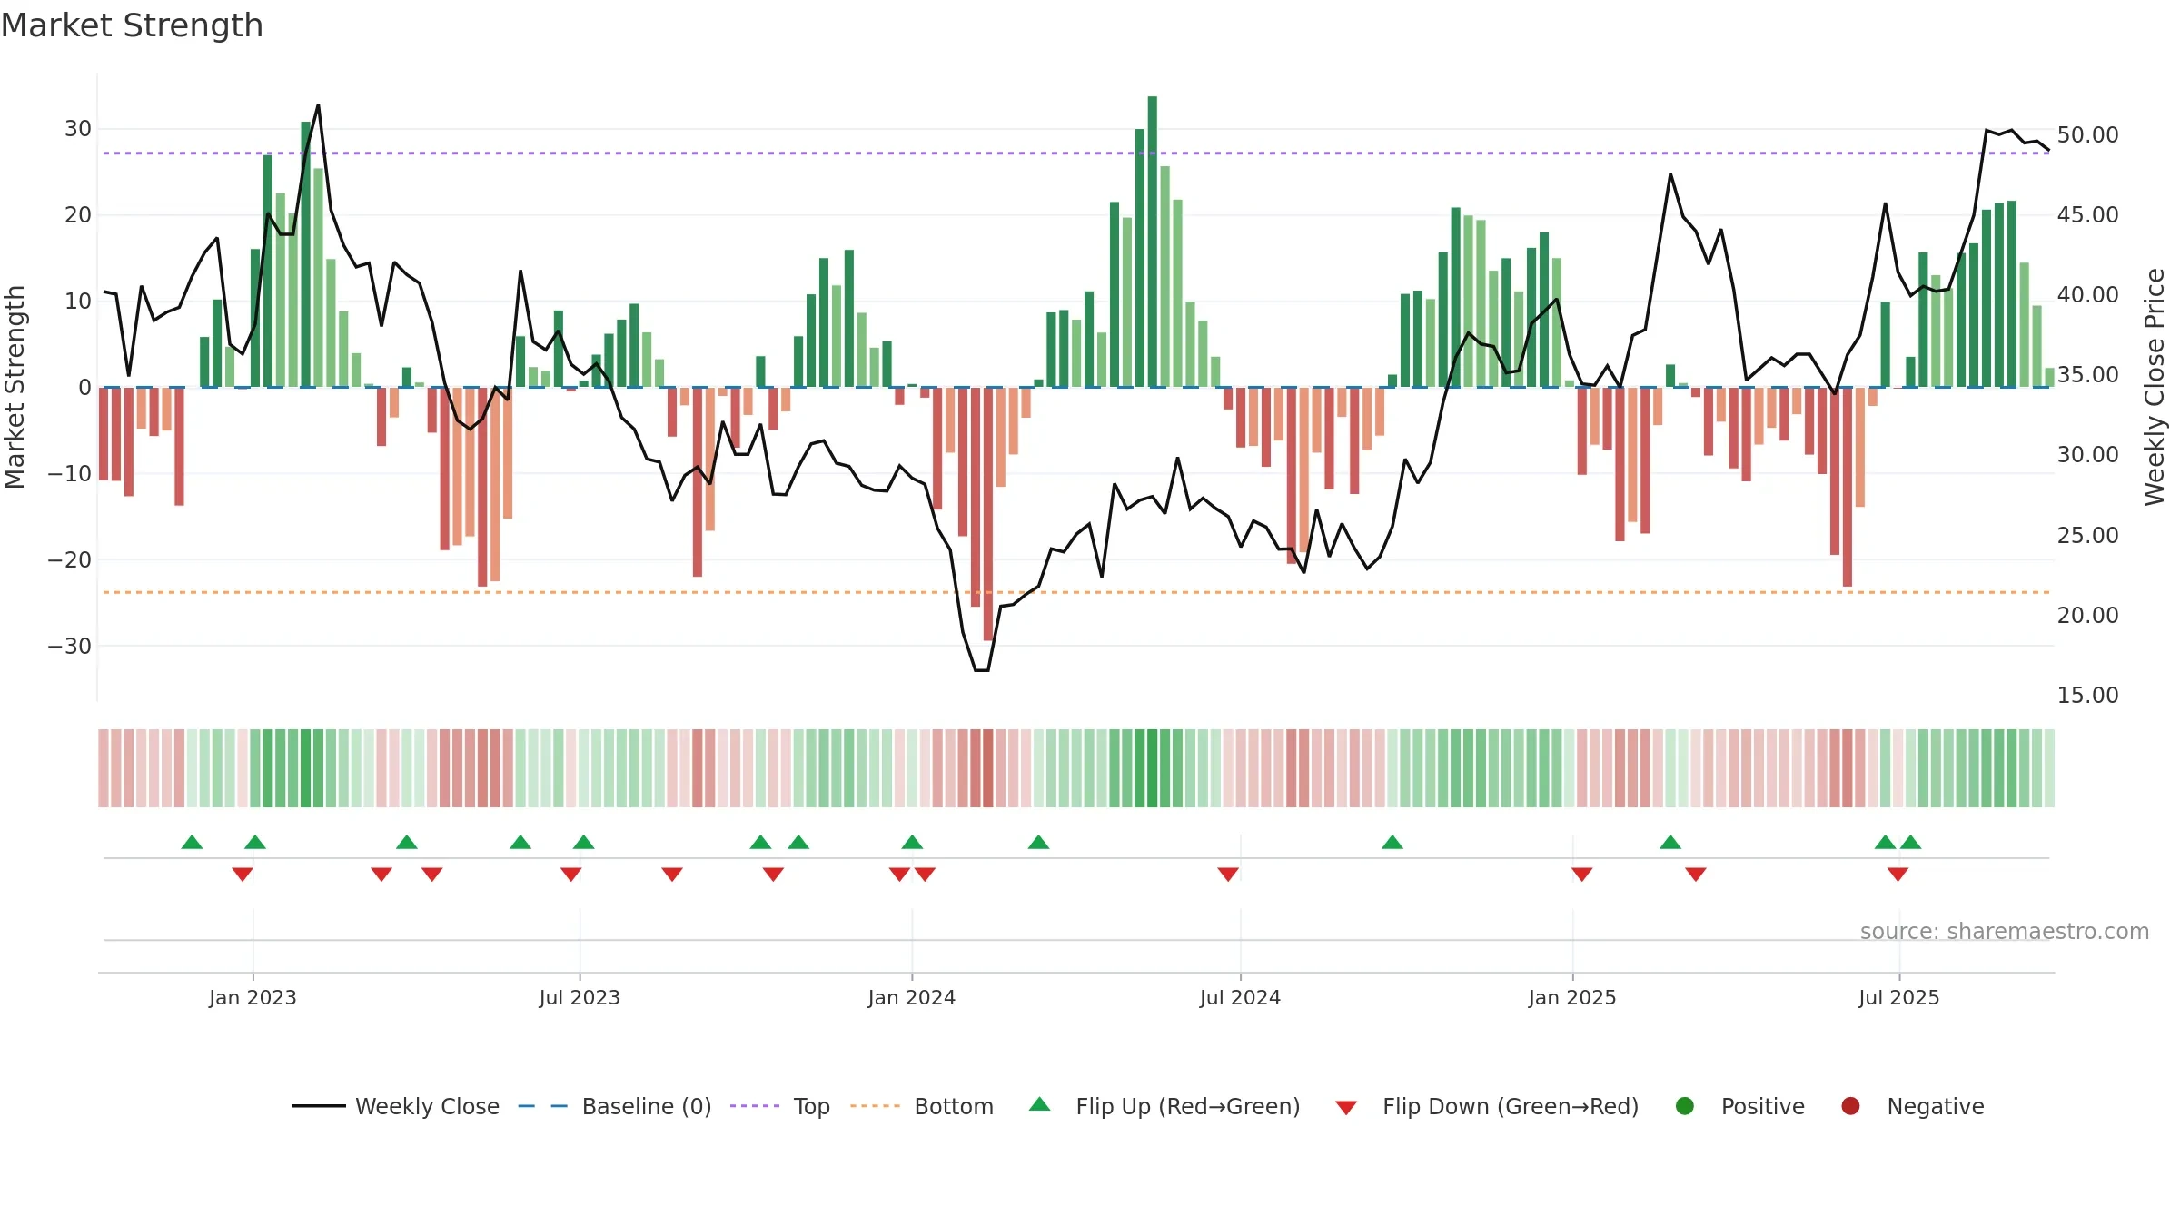Click the −30 market strength axis label
The image size is (2180, 1226).
click(x=69, y=647)
